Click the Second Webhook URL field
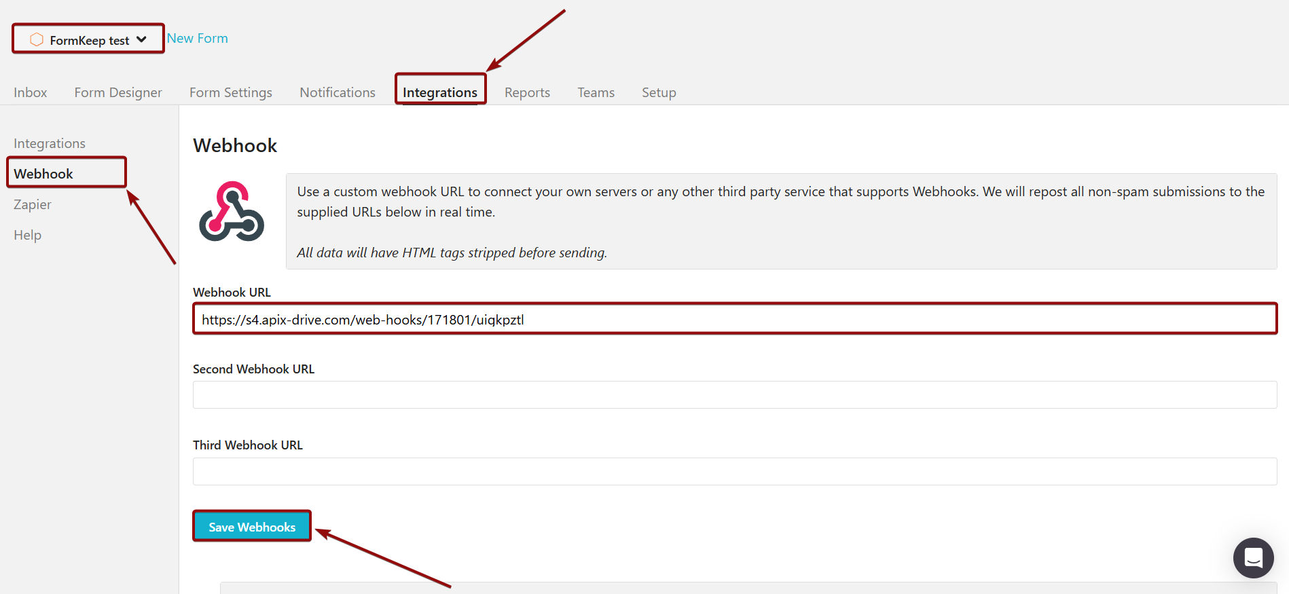Screen dimensions: 1289x594 (735, 394)
